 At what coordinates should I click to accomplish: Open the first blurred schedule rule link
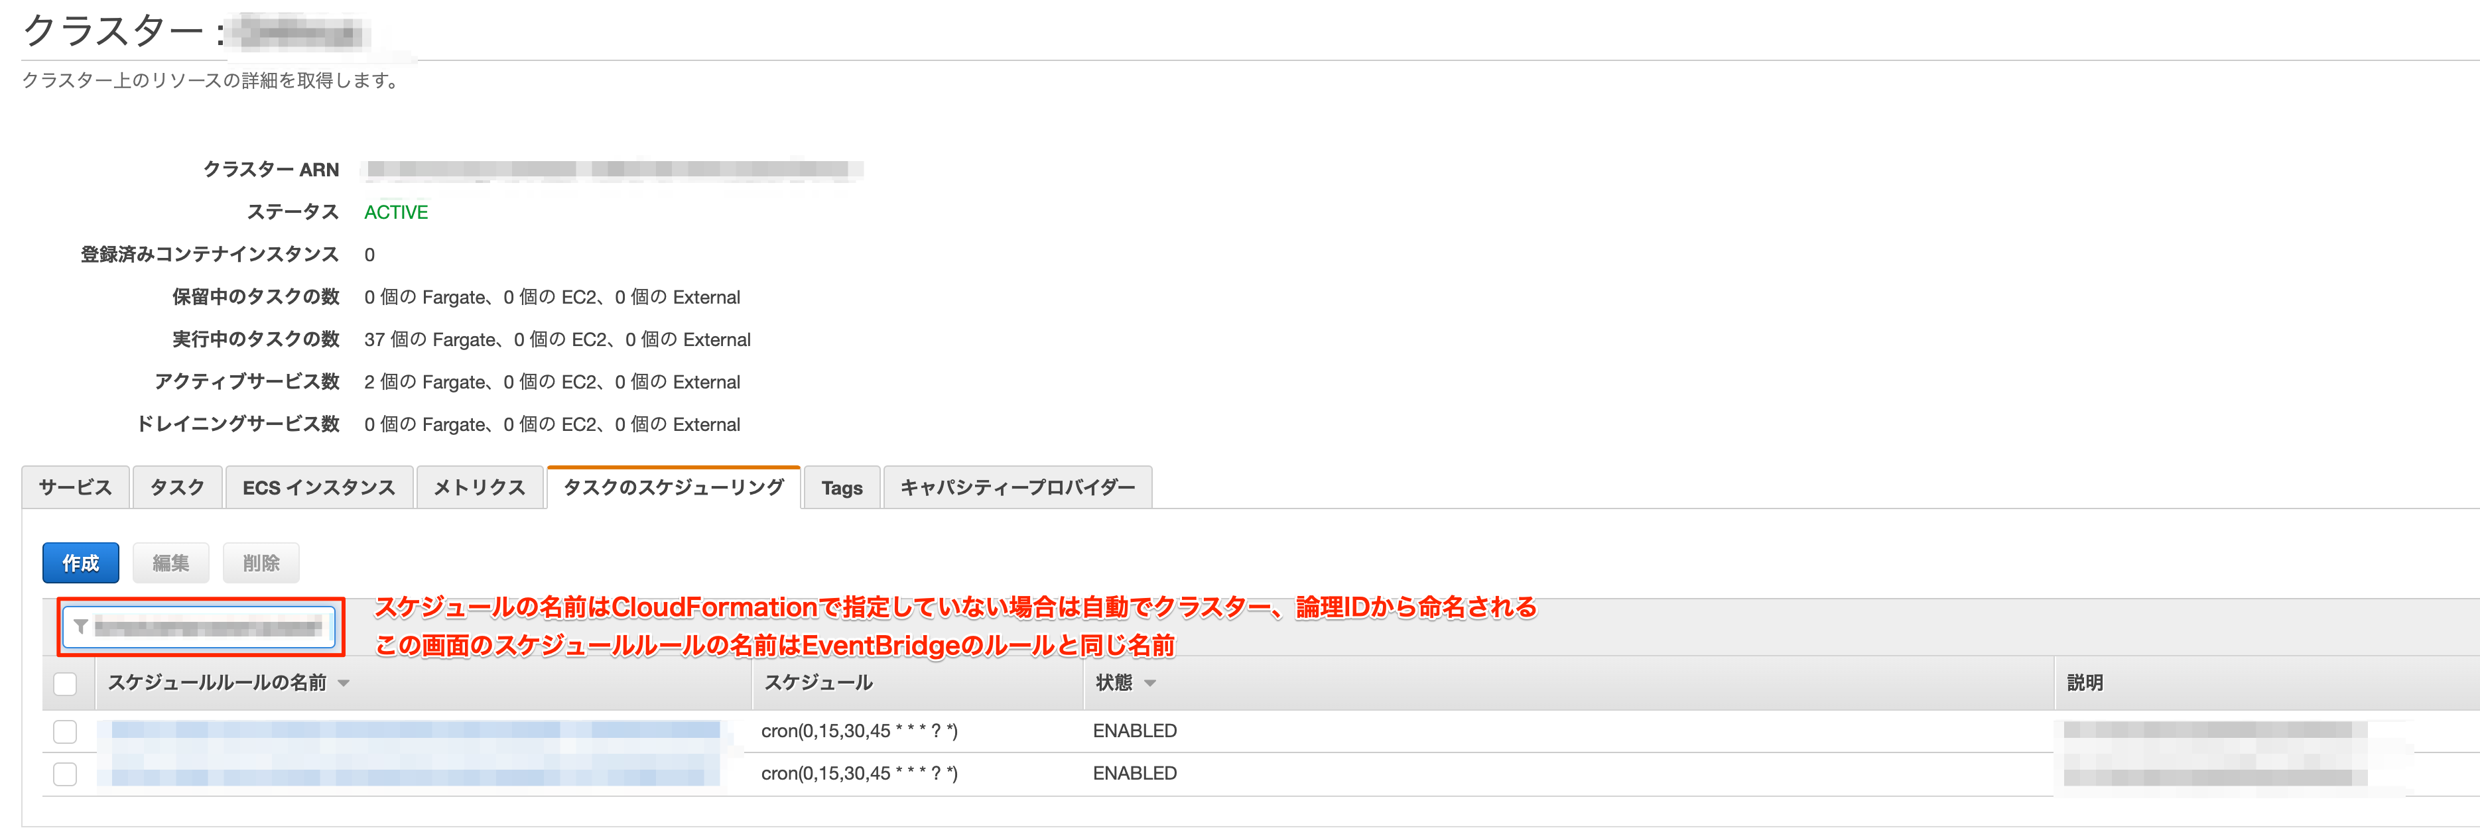(415, 730)
